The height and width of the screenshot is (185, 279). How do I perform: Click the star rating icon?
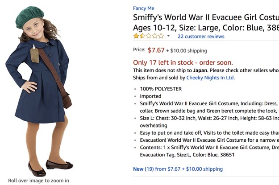coord(148,36)
